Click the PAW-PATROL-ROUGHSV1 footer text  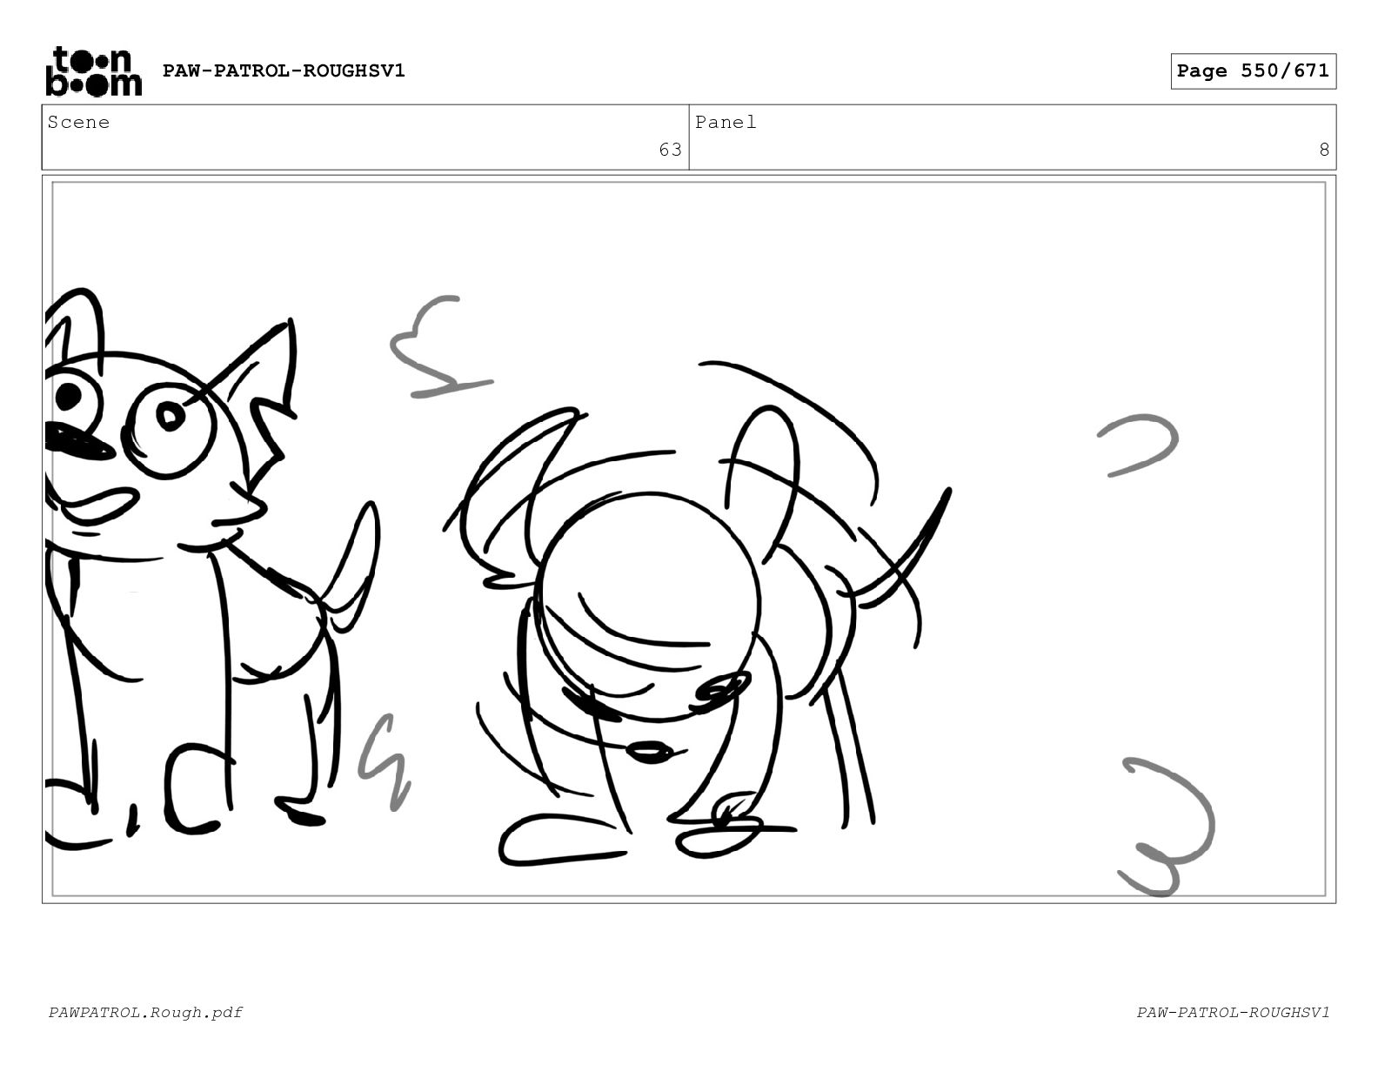click(1233, 1012)
